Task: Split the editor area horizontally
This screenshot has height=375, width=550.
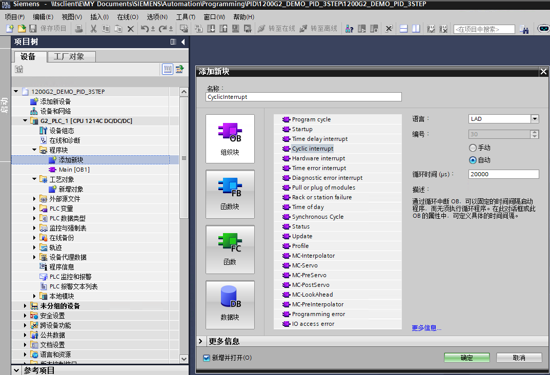Action: (403, 29)
